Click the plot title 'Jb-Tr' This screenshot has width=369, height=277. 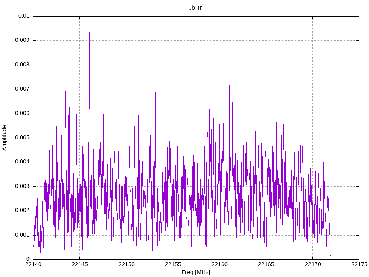[x=195, y=8]
